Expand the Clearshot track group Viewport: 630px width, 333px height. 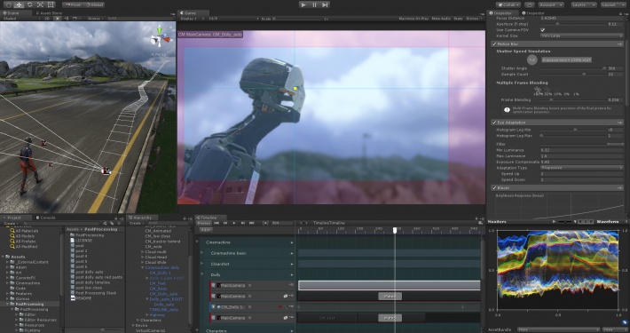click(202, 264)
